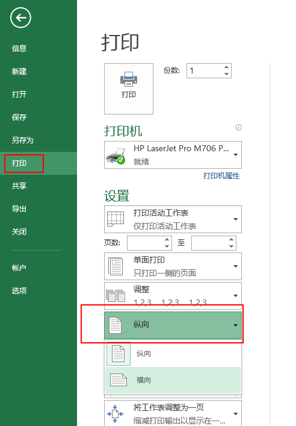
Task: Click the printer icon on Print button
Action: pyautogui.click(x=129, y=79)
